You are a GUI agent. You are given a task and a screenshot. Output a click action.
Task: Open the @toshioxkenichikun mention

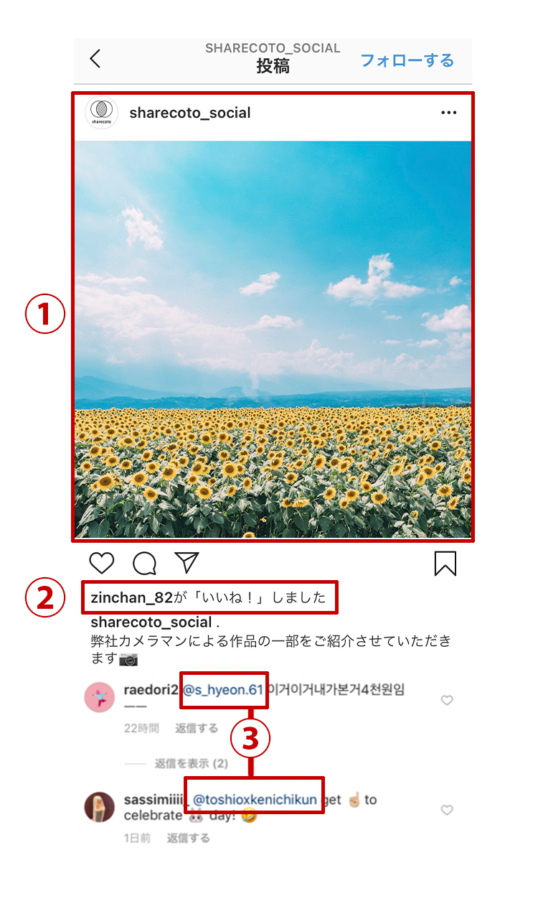coord(255,800)
